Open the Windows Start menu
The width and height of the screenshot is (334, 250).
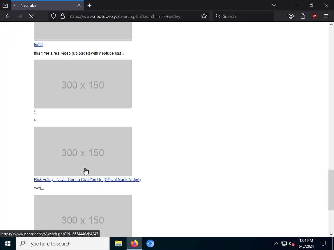point(8,243)
